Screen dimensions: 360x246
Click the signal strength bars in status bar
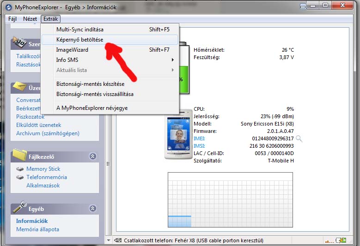pyautogui.click(x=329, y=241)
